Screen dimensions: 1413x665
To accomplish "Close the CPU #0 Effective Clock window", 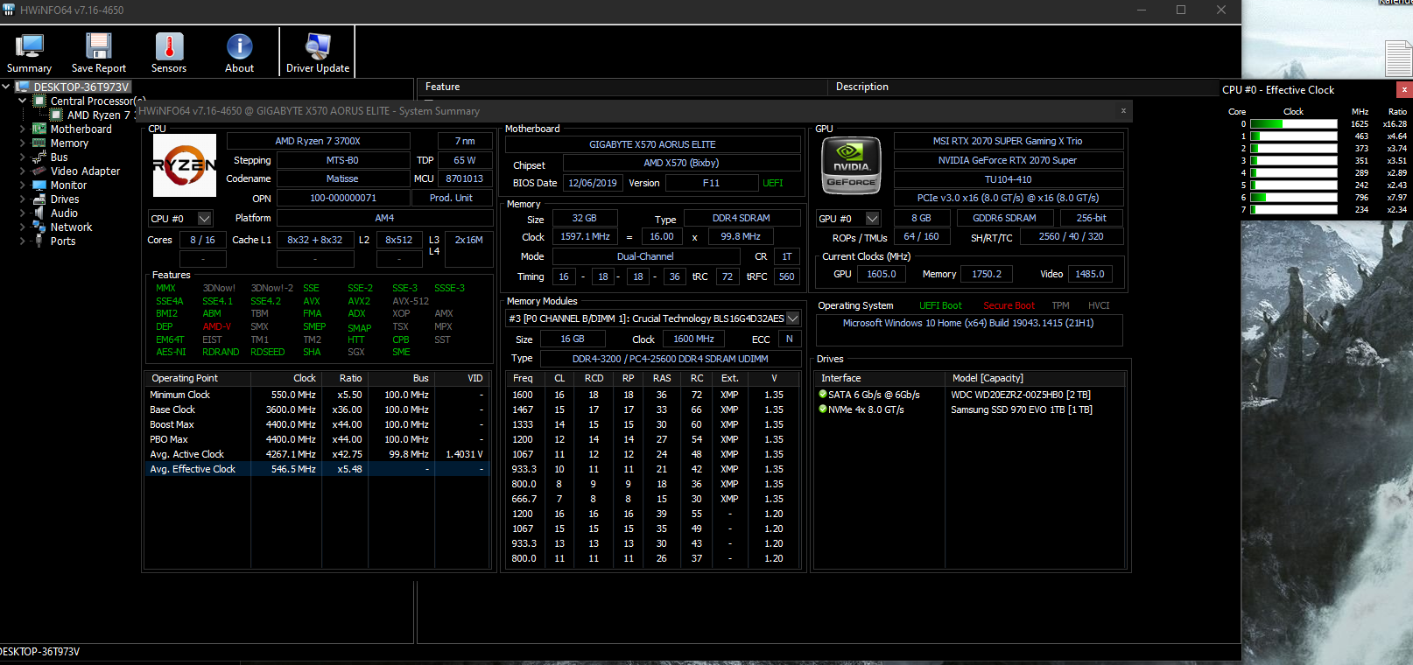I will pos(1404,89).
